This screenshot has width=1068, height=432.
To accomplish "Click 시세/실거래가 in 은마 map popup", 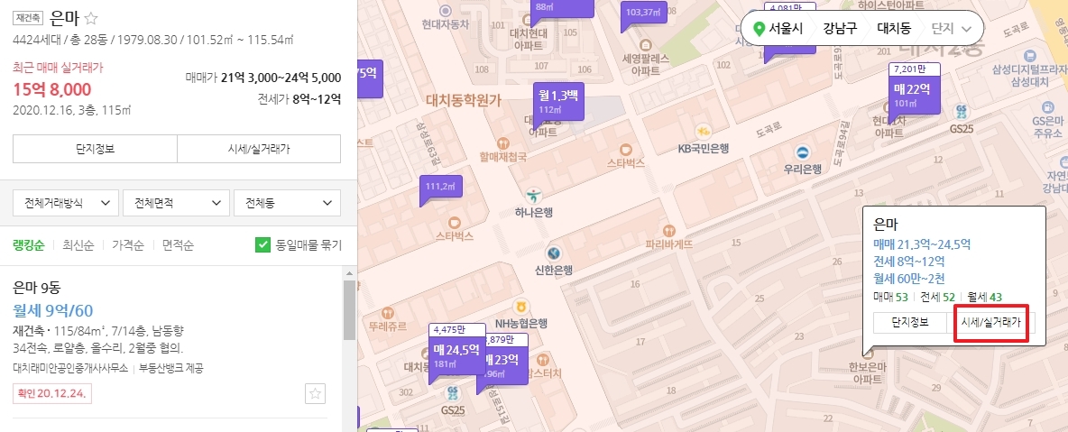I will pyautogui.click(x=991, y=322).
